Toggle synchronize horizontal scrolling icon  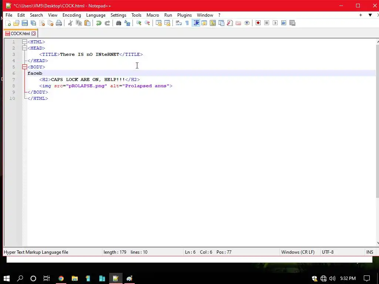pyautogui.click(x=167, y=23)
